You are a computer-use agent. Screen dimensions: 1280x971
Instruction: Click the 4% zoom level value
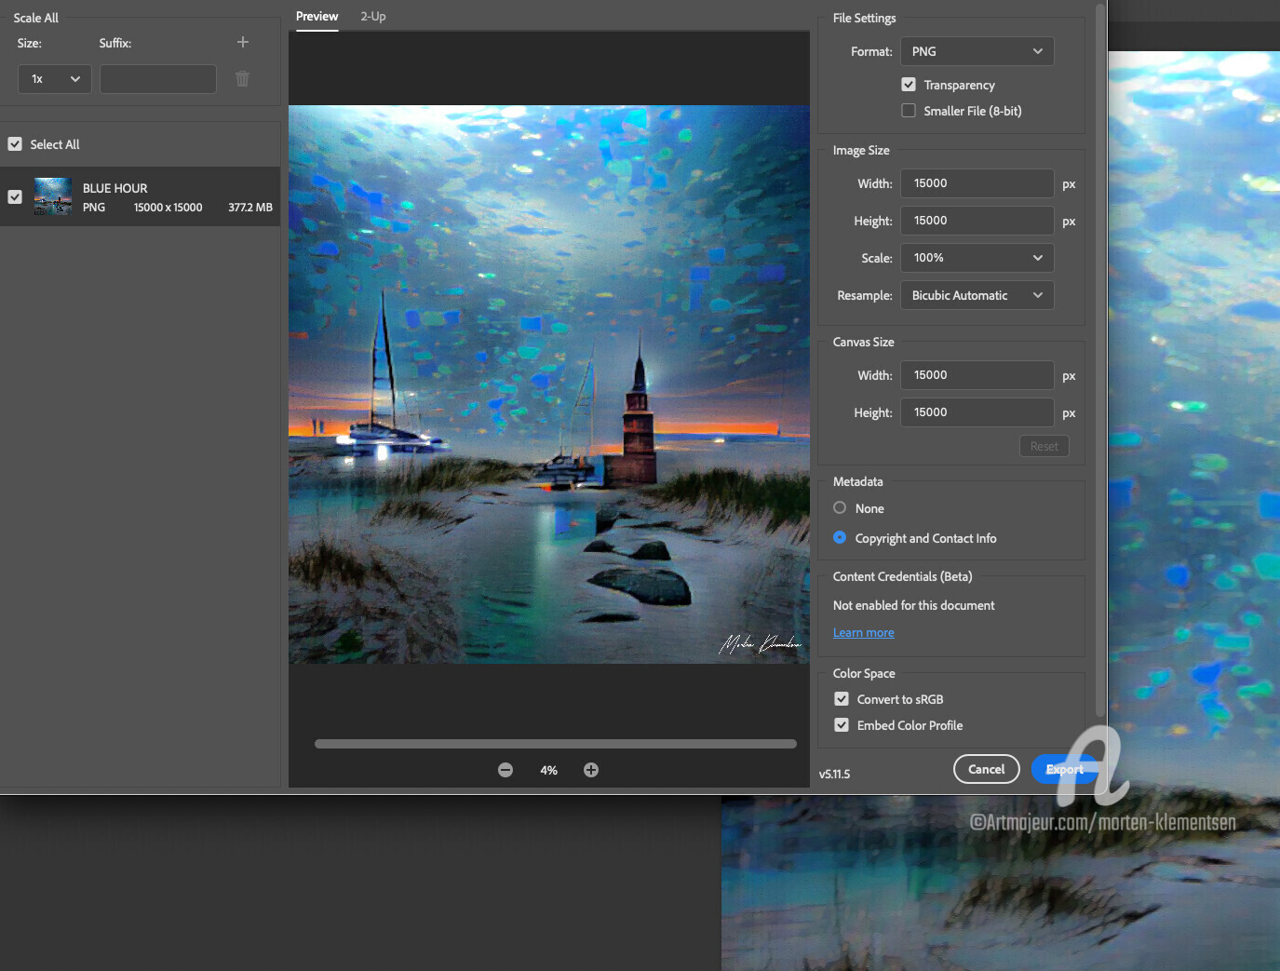(x=549, y=771)
